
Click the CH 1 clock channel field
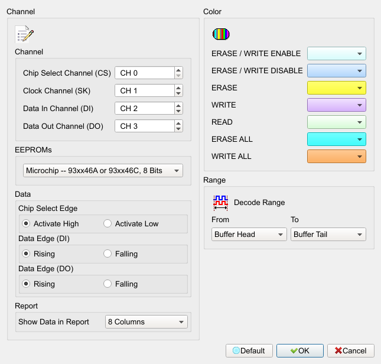click(145, 90)
